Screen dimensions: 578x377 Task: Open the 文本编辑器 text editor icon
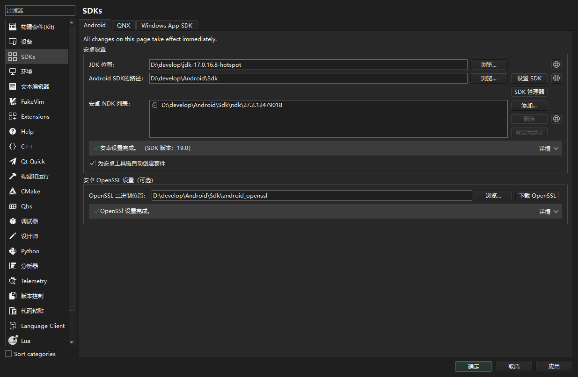coord(13,86)
